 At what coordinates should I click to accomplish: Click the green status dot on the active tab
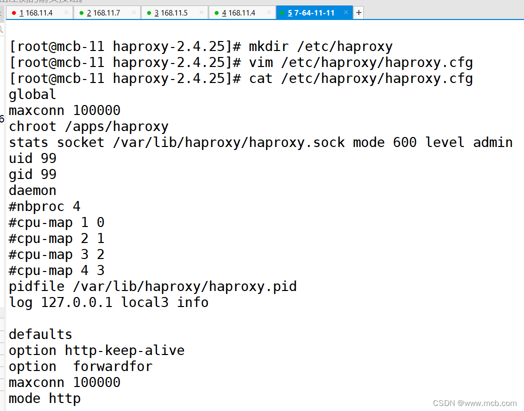pyautogui.click(x=282, y=12)
